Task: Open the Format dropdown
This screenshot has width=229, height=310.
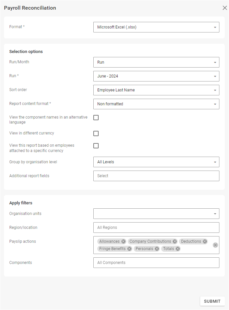Action: tap(156, 27)
